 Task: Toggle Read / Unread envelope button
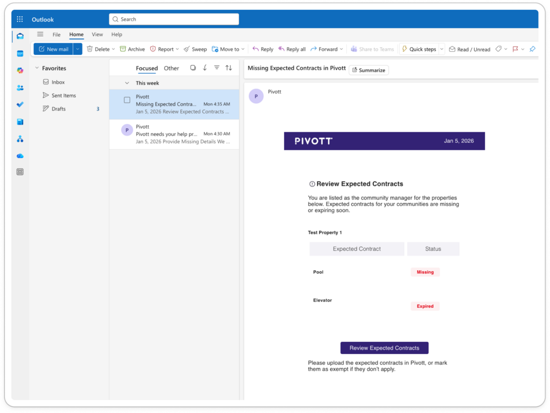click(469, 49)
